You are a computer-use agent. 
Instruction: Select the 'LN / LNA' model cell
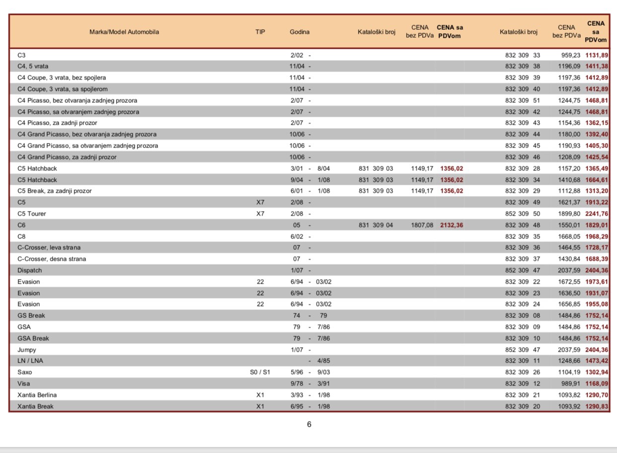point(30,361)
